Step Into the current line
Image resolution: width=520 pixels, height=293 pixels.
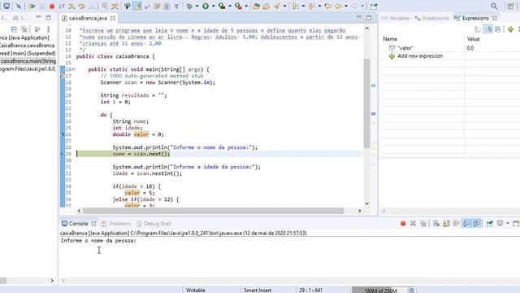[x=71, y=6]
